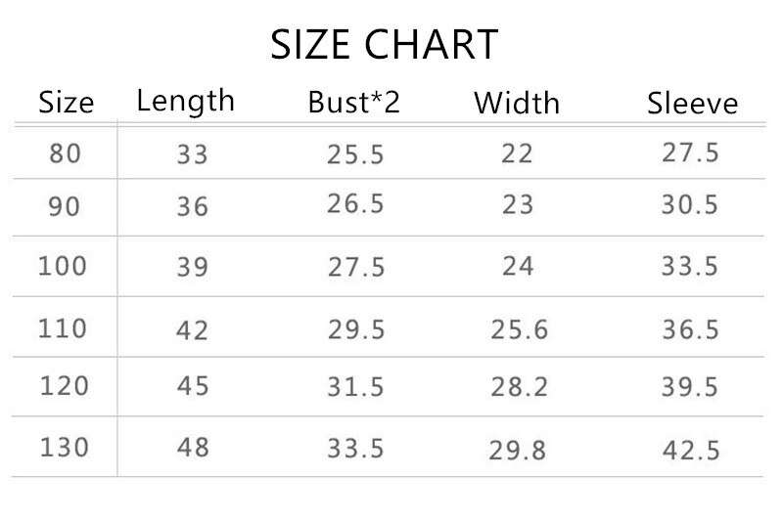The image size is (783, 521).
Task: Click the size 90 row label
Action: 64,206
